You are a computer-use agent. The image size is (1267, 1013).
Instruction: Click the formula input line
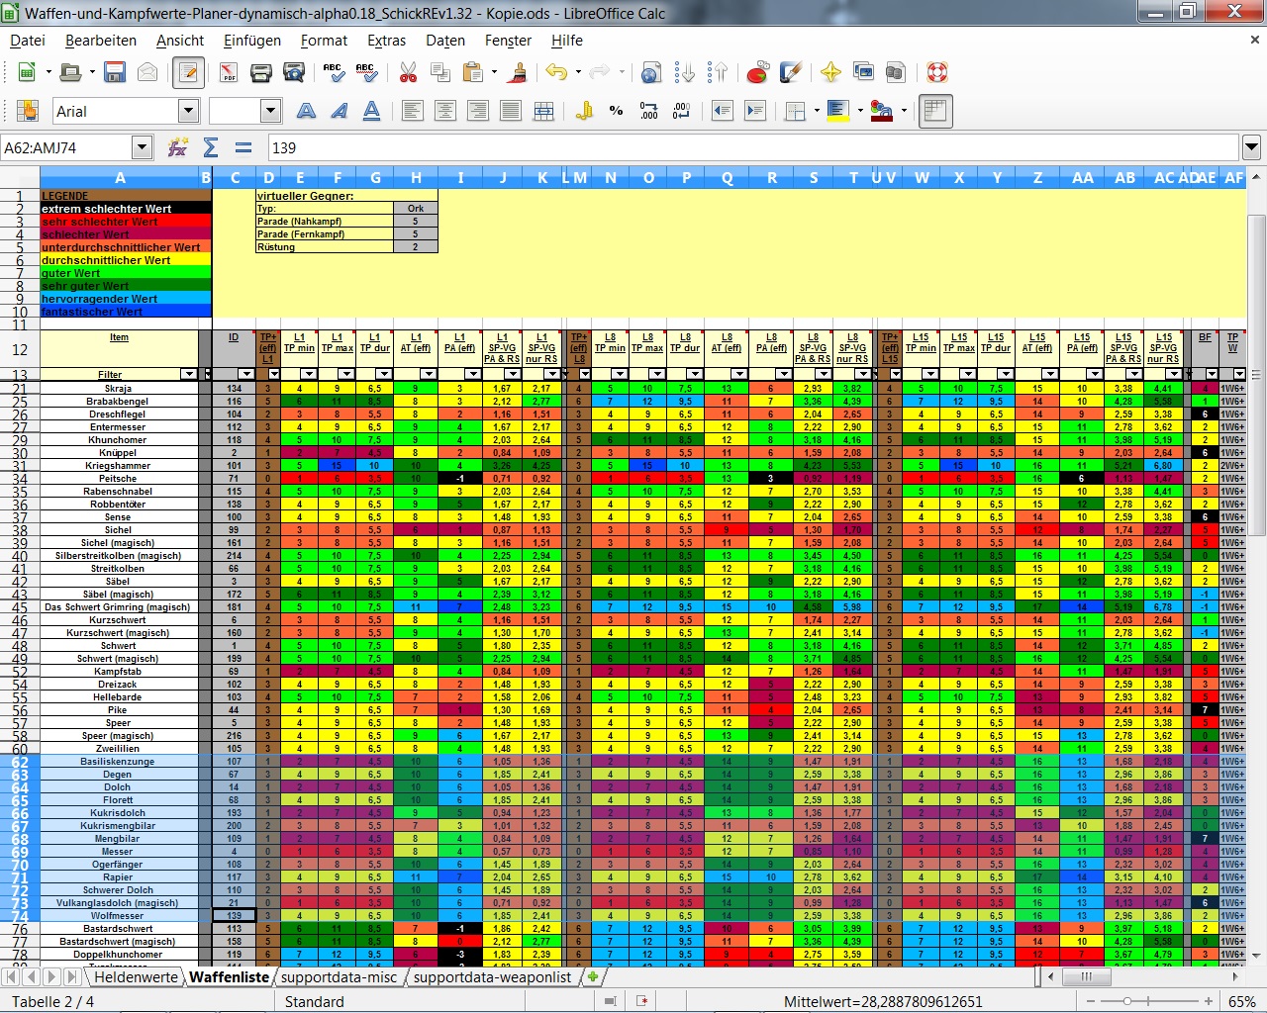(x=752, y=147)
